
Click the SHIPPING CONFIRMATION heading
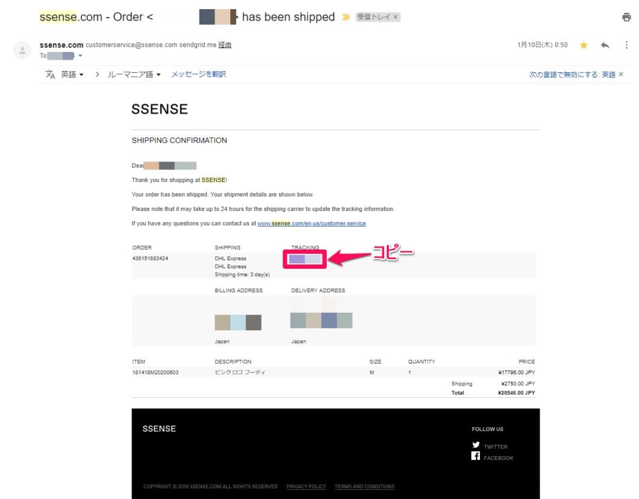pyautogui.click(x=179, y=140)
